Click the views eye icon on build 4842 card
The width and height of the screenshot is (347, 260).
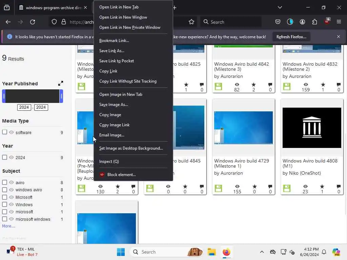(237, 84)
